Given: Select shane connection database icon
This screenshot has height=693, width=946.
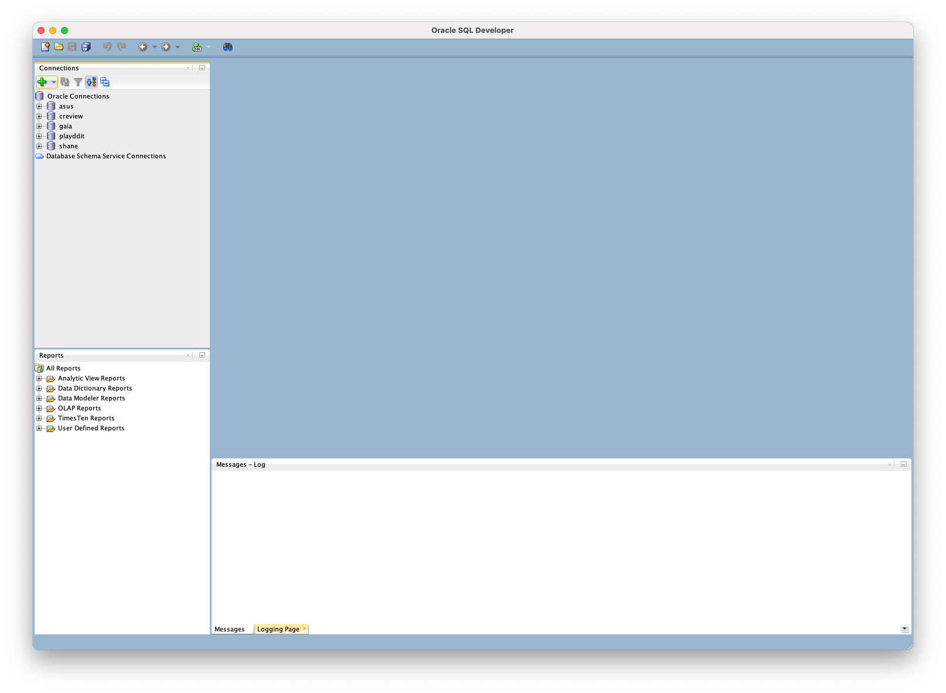Looking at the screenshot, I should click(x=51, y=146).
